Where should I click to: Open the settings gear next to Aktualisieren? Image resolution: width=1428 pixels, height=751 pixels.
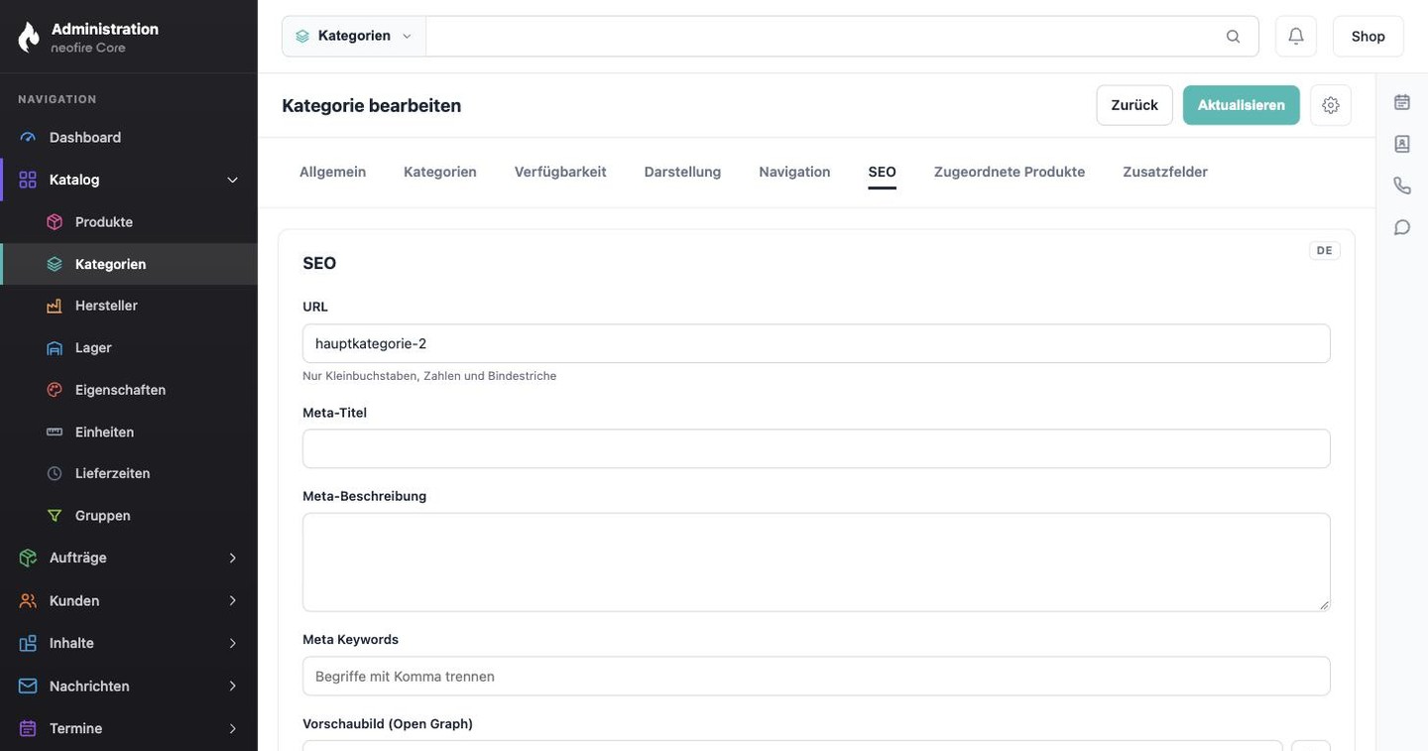(x=1331, y=105)
